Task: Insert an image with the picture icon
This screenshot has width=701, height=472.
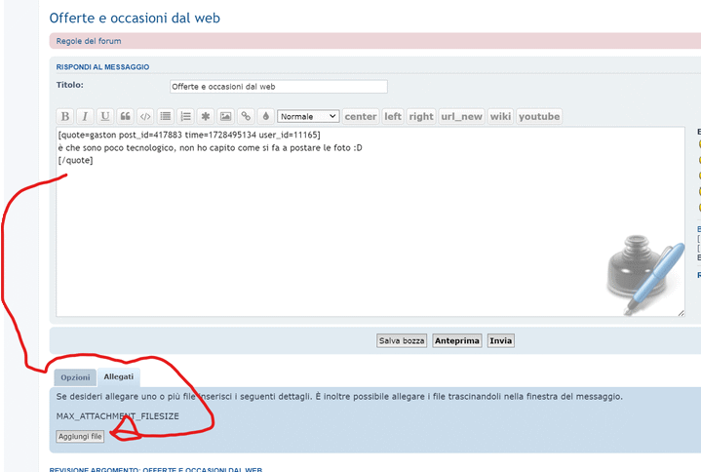Action: (x=225, y=116)
